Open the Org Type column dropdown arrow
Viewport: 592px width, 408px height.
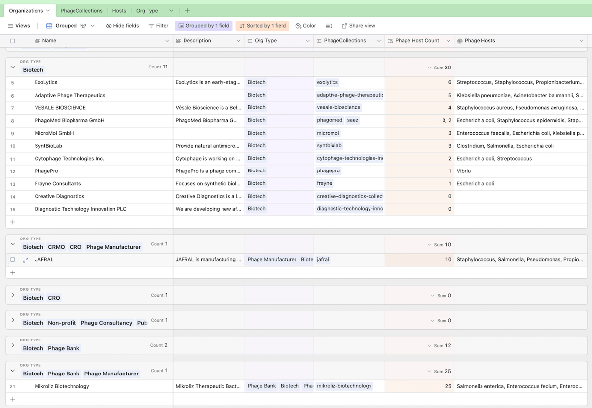308,41
